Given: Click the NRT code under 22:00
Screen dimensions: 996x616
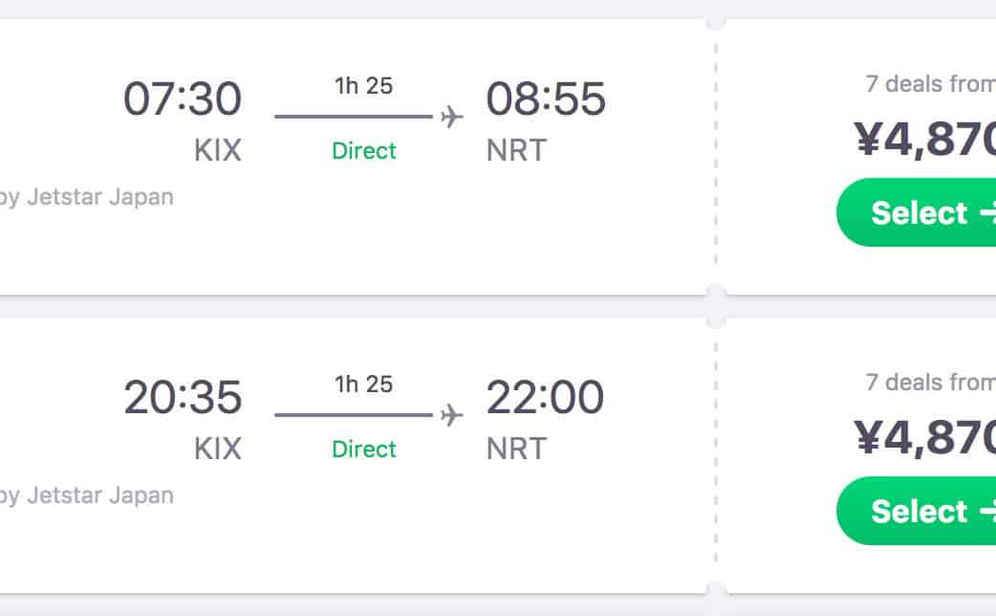Looking at the screenshot, I should [x=516, y=449].
